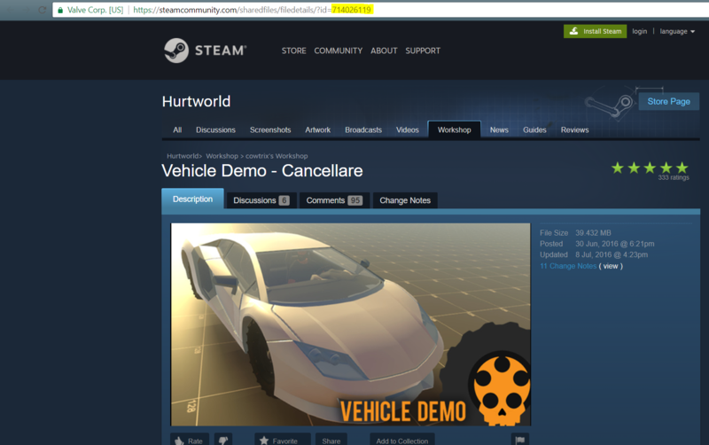Click the browser address bar URL
This screenshot has height=445, width=709.
click(253, 10)
